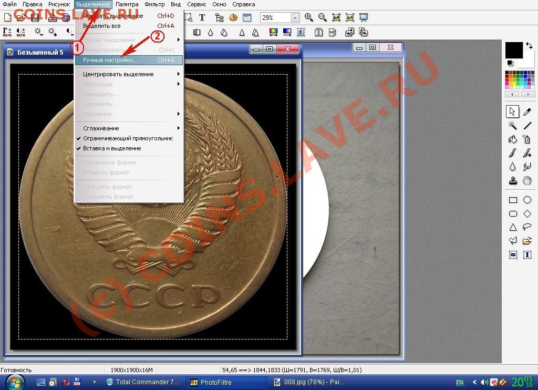538x390 pixels.
Task: Expand the 'Сглаживание' submenu
Action: [x=129, y=128]
